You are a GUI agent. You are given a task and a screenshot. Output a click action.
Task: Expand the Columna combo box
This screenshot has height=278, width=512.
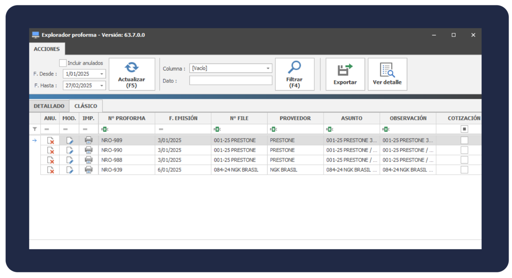tap(268, 68)
